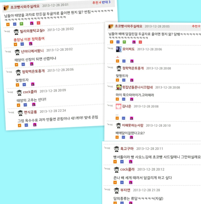Image resolution: width=201 pixels, height=204 pixels.
Task: Delete 썬칩 comment with red X icon
Action: (x=39, y=23)
